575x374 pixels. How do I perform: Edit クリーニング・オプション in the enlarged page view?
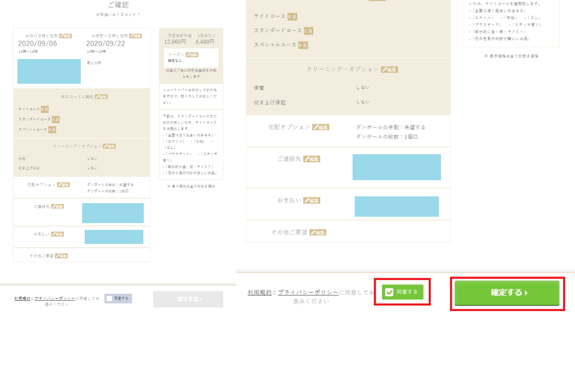(x=390, y=69)
